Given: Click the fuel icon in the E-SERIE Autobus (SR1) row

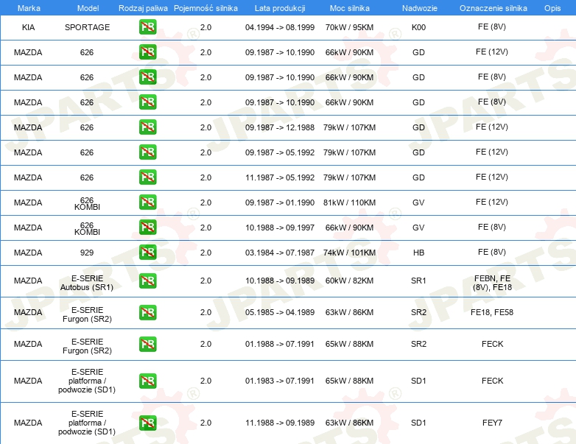Looking at the screenshot, I should point(147,281).
